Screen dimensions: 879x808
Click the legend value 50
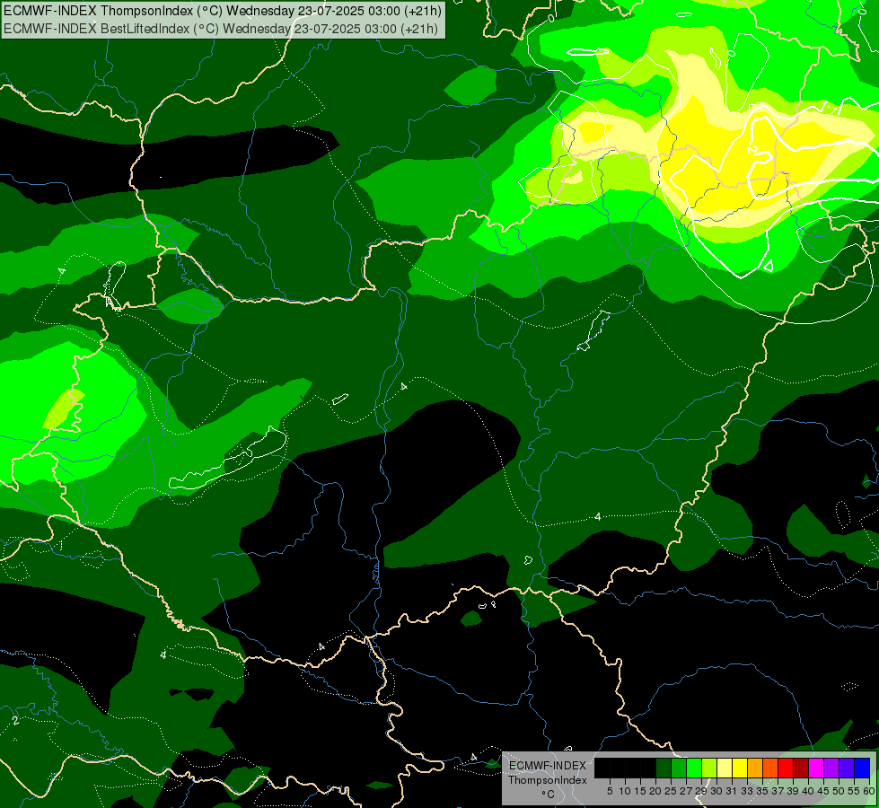(839, 791)
